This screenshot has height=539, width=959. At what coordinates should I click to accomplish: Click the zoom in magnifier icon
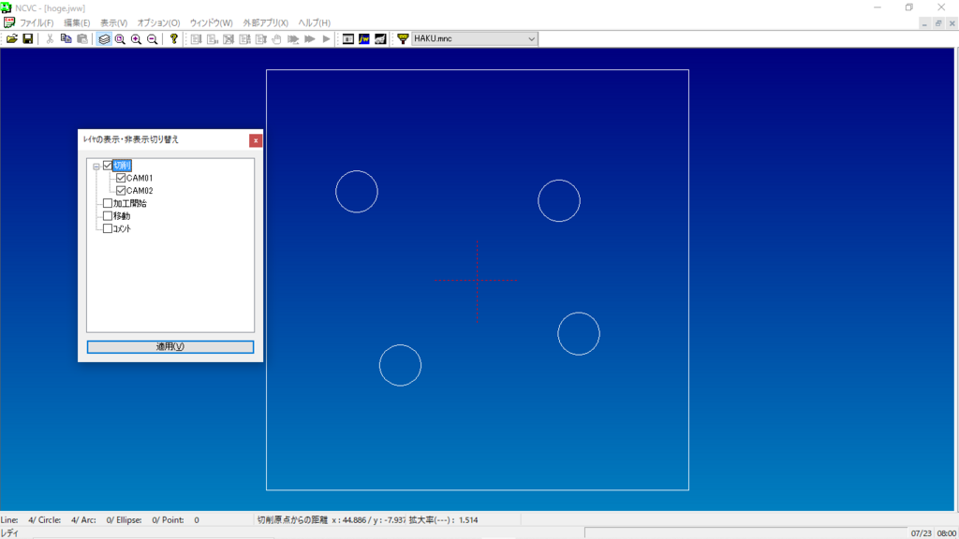point(136,38)
